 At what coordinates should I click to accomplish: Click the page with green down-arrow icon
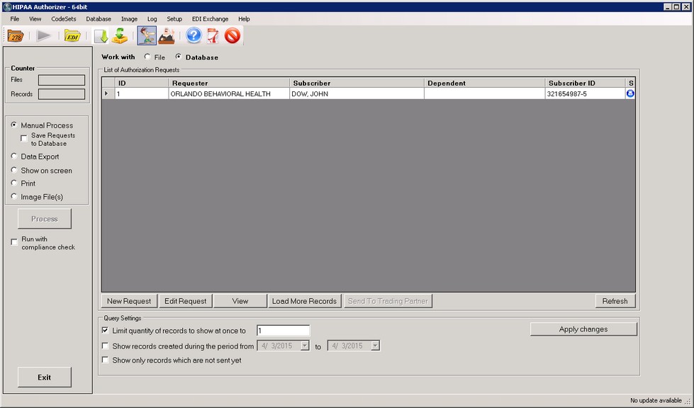(101, 35)
